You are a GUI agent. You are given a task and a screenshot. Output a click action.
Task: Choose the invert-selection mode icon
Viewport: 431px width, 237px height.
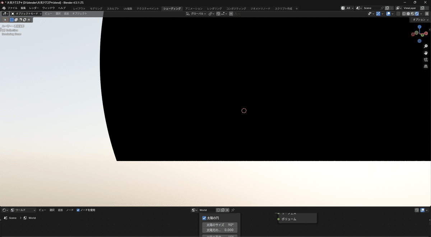(25, 20)
